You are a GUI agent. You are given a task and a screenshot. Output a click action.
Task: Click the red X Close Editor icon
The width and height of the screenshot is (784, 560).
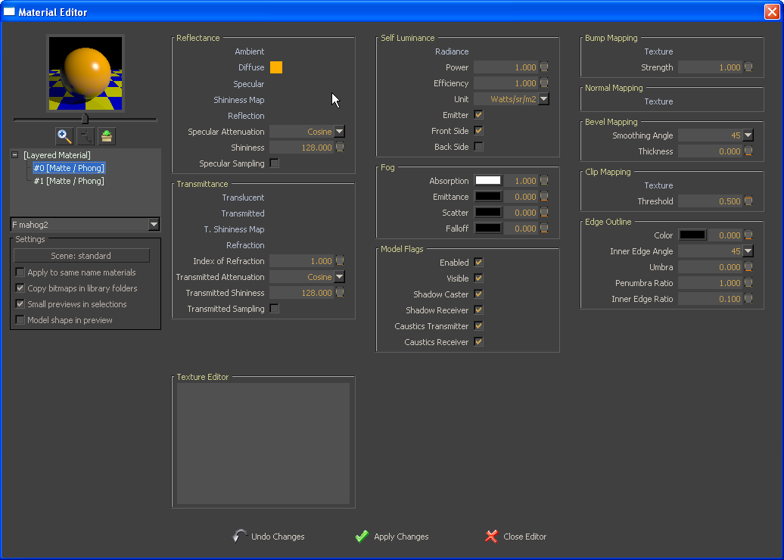491,536
